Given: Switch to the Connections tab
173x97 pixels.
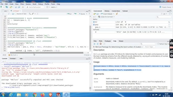Looking at the screenshot, I should click(x=116, y=11).
